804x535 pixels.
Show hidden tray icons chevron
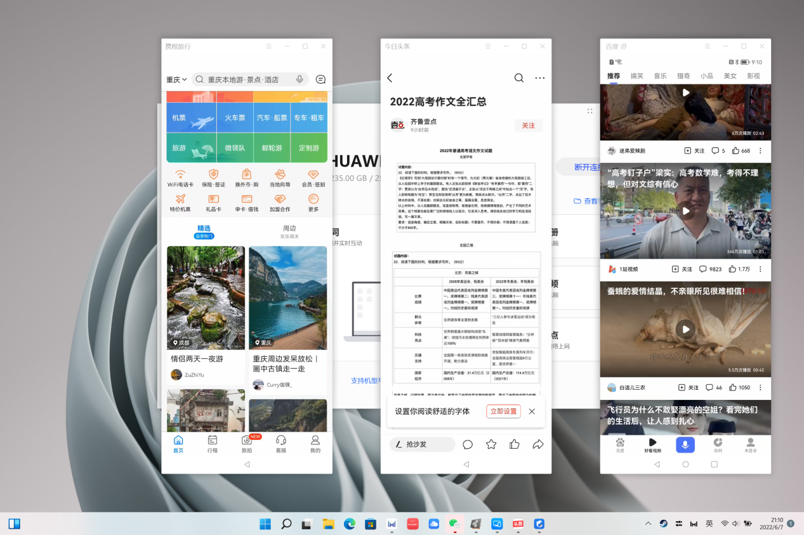coord(648,524)
